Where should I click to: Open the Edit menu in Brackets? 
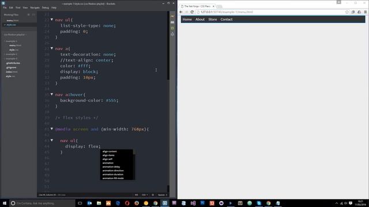11,7
